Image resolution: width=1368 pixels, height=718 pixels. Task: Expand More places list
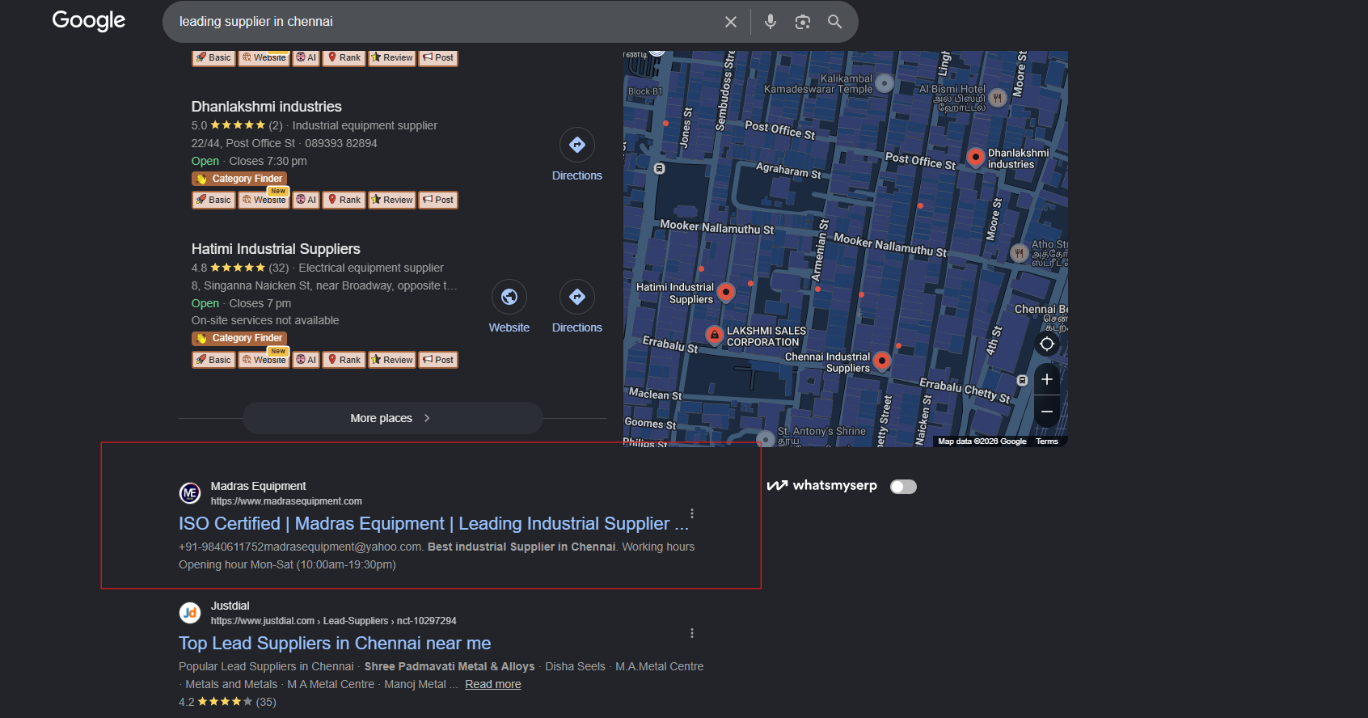point(392,418)
